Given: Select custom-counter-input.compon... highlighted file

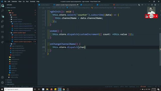Looking at the screenshot, I should tap(23, 41).
